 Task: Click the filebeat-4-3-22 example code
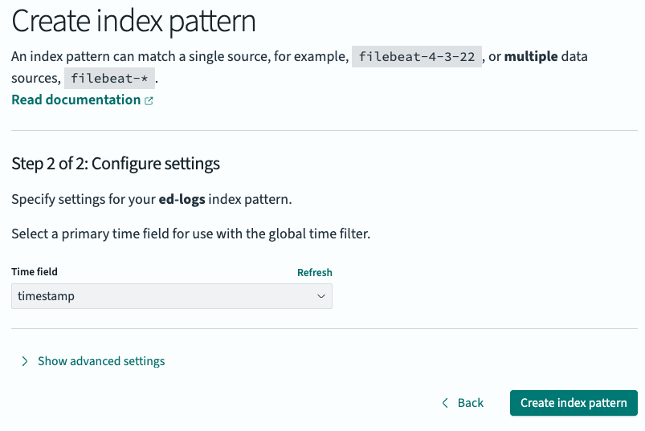[x=417, y=57]
